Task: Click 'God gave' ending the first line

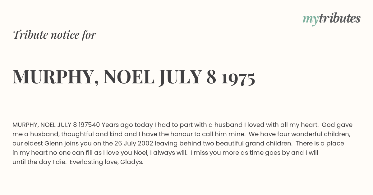Action: pyautogui.click(x=337, y=125)
